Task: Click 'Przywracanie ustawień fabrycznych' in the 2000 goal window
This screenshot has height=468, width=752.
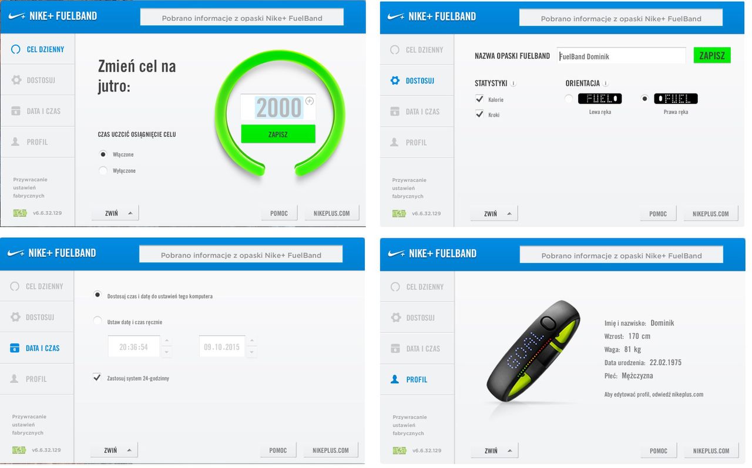Action: point(30,188)
